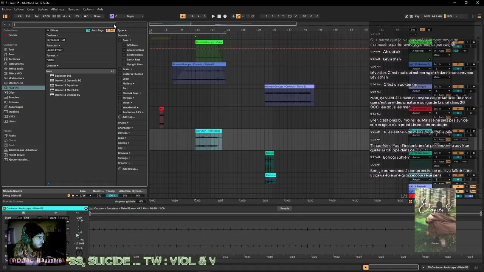Select Favoris collection with red marker

(13, 35)
